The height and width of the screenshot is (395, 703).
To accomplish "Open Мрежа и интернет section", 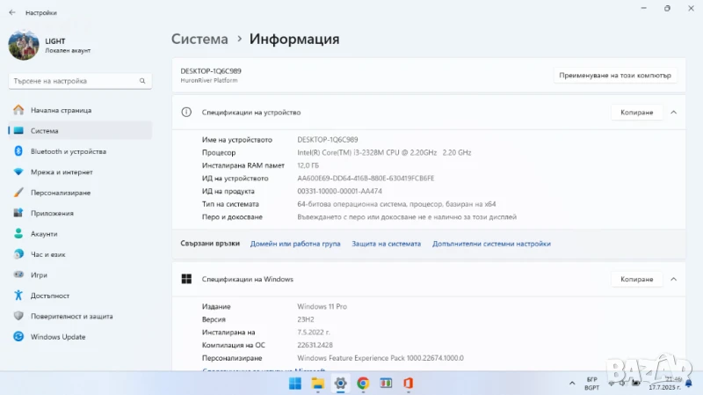I will click(x=61, y=172).
